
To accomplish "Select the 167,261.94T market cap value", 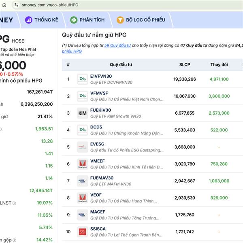I will [40, 92].
